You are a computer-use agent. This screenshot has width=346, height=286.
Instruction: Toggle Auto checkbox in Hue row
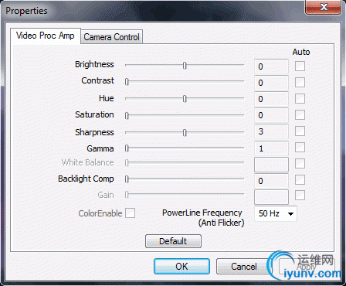point(300,98)
